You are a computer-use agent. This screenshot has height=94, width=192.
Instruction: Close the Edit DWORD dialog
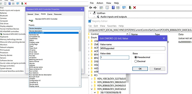point(164,38)
